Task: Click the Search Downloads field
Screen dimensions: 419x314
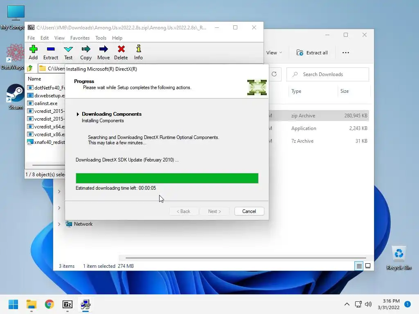Action: (x=328, y=74)
